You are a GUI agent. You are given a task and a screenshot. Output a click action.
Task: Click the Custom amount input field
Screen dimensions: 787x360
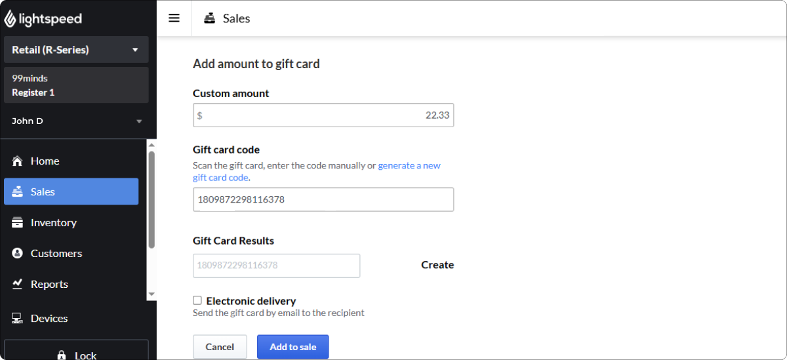tap(323, 115)
